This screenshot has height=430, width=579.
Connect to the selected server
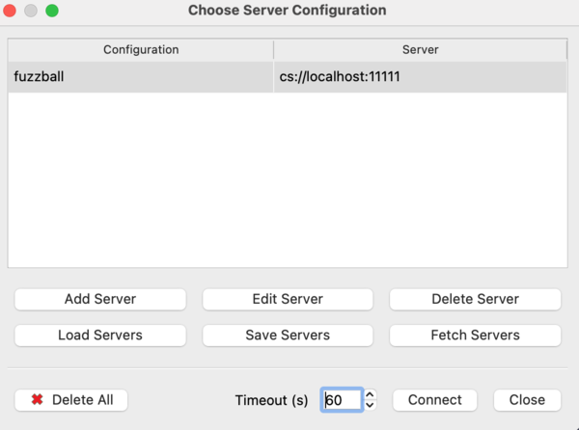click(x=434, y=400)
